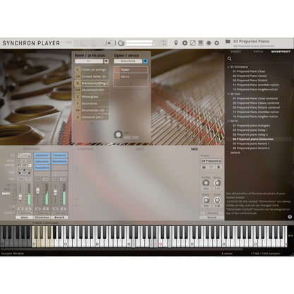The image size is (294, 294).
Task: Click the Item / articulat. controller icon
Action: (107, 61)
